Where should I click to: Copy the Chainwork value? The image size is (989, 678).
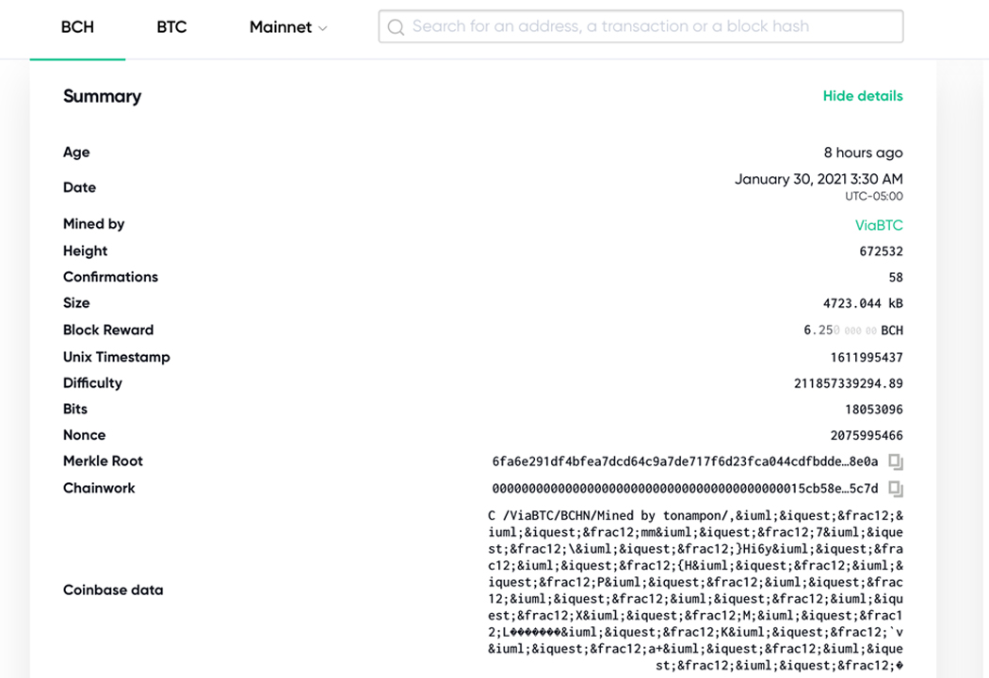[x=896, y=488]
